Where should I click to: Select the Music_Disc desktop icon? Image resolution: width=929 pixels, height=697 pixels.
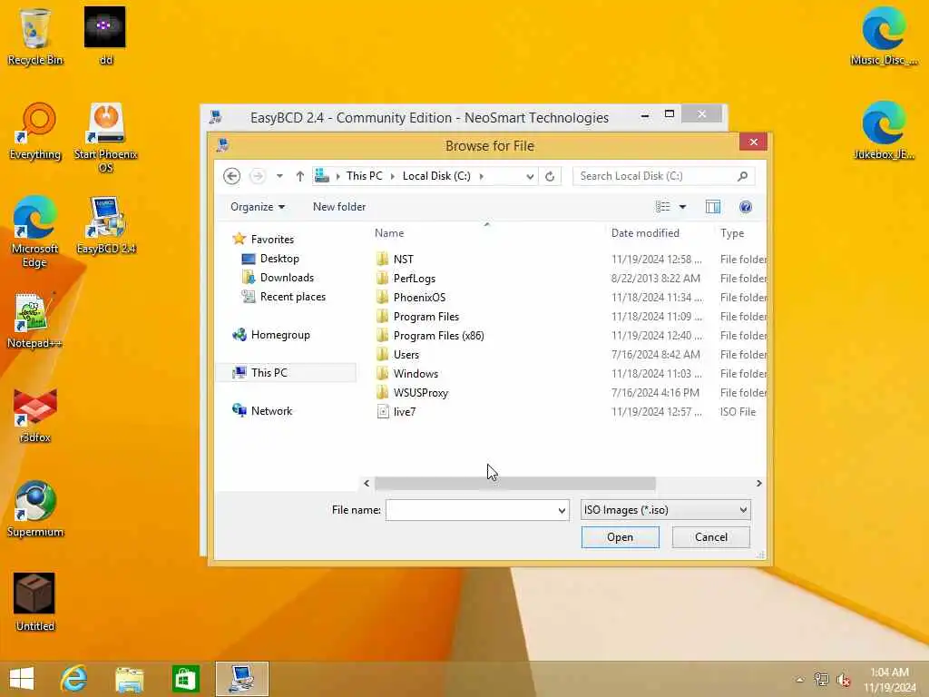pyautogui.click(x=884, y=36)
